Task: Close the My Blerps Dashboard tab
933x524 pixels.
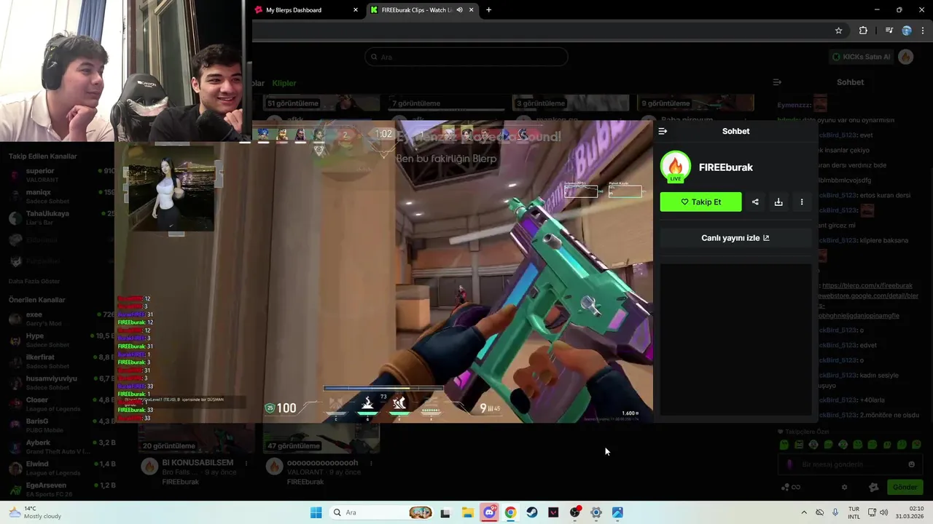Action: pos(356,10)
